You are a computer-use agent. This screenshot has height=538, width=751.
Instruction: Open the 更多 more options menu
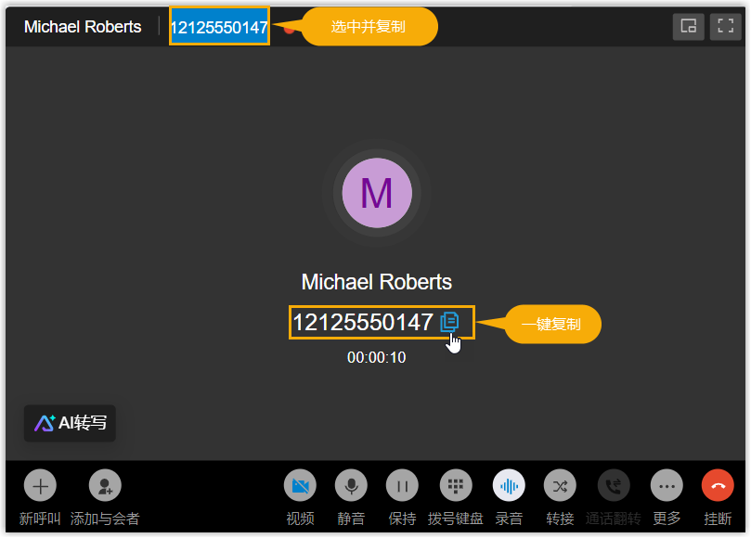[x=667, y=485]
